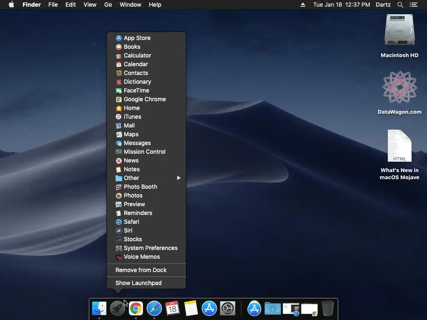Choose Home in the Launchpad menu
The width and height of the screenshot is (427, 320).
(146, 108)
